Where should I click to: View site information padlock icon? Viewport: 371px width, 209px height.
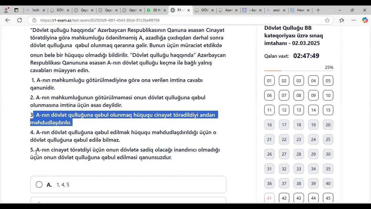[34, 20]
